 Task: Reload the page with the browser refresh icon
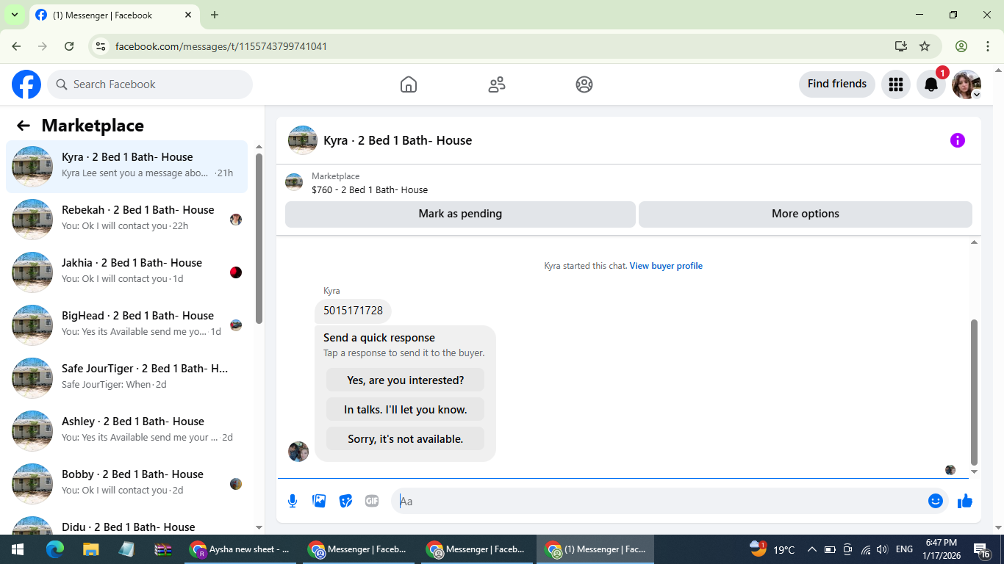click(x=69, y=46)
